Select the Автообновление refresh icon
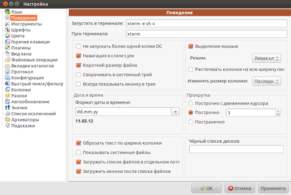The image size is (291, 195). pos(7,101)
